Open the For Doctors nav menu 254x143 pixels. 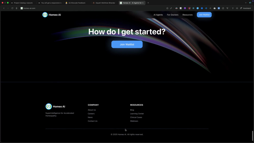coord(172,15)
